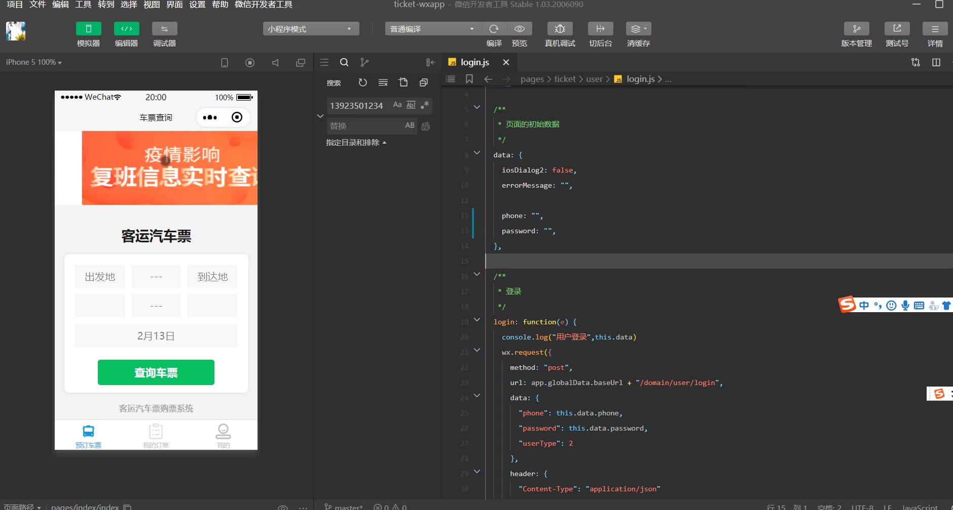Open the 工具 menu
953x510 pixels.
point(83,5)
